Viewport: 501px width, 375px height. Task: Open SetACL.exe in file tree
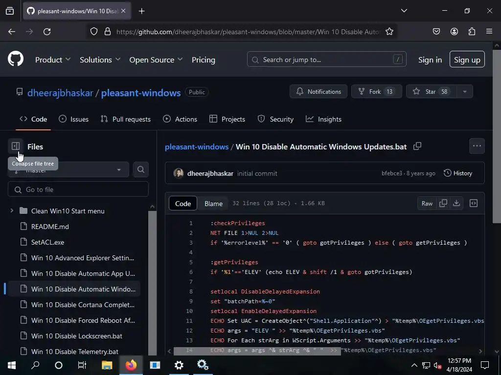point(47,242)
